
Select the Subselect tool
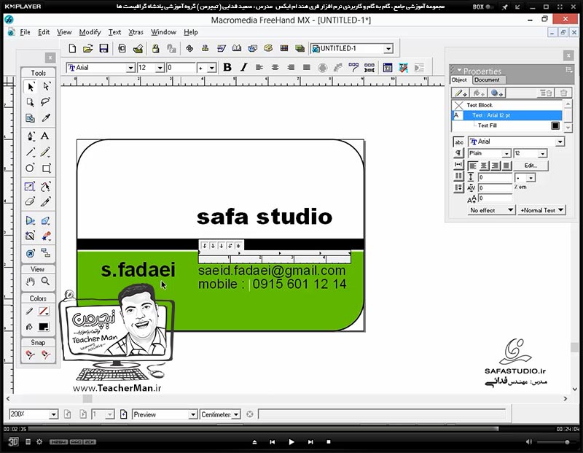(46, 86)
